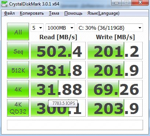This screenshot has width=150, height=136.
Task: Open the 1000MB test size dropdown
Action: [60, 28]
